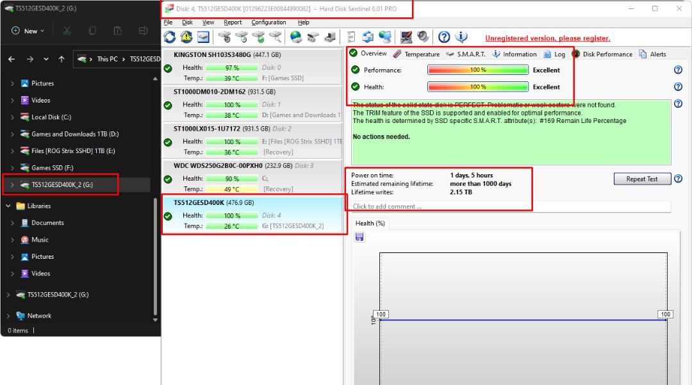Click the up-arrow in File Explorer navigation
Viewport: 692px width, 385px height.
coord(62,59)
